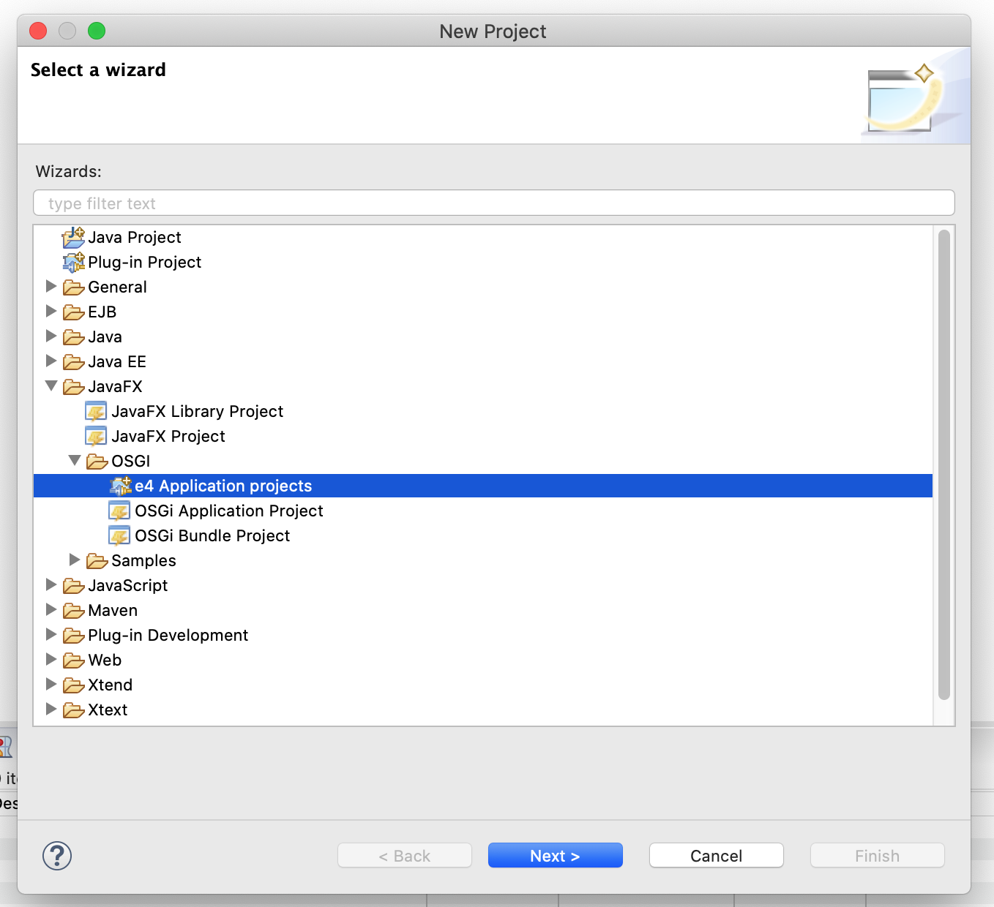Click the OSGi Bundle Project icon
The width and height of the screenshot is (994, 907).
tap(119, 536)
